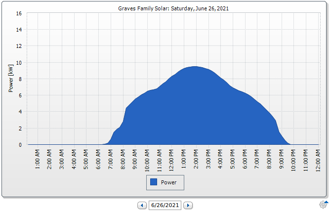Click the 1:00 AM x-axis label
Image resolution: width=331 pixels, height=213 pixels.
pos(38,160)
